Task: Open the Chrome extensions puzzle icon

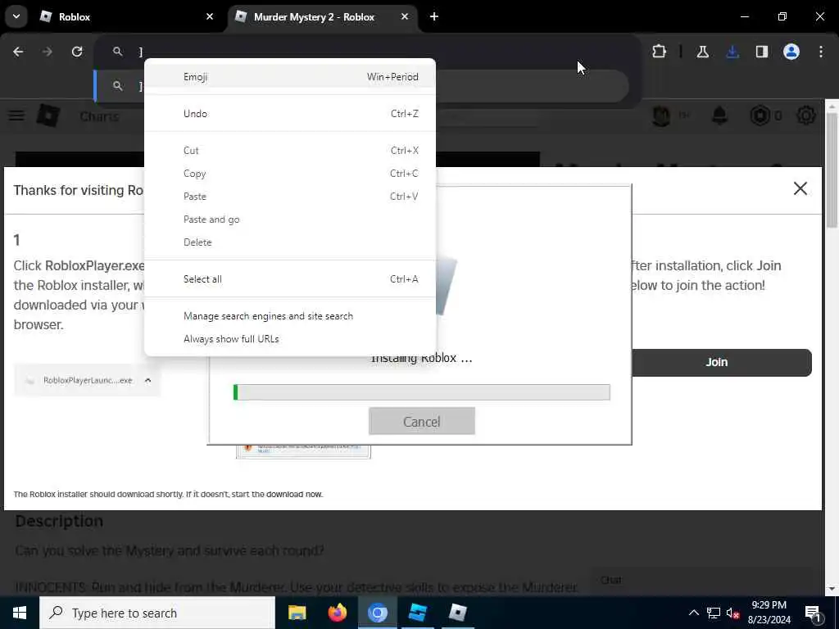Action: (660, 52)
